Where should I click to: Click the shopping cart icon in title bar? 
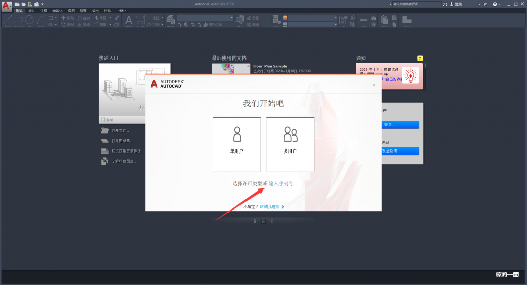[x=486, y=4]
